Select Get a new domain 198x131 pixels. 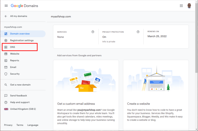click(x=20, y=85)
